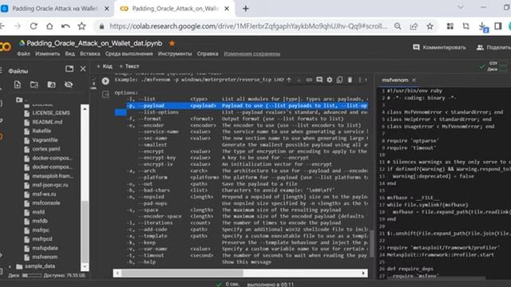Copy link to cell icon
This screenshot has width=511, height=287.
309,80
